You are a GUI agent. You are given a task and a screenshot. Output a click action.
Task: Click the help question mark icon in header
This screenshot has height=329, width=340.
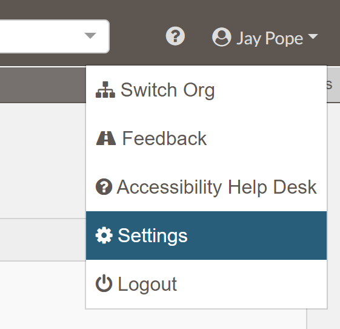(175, 36)
